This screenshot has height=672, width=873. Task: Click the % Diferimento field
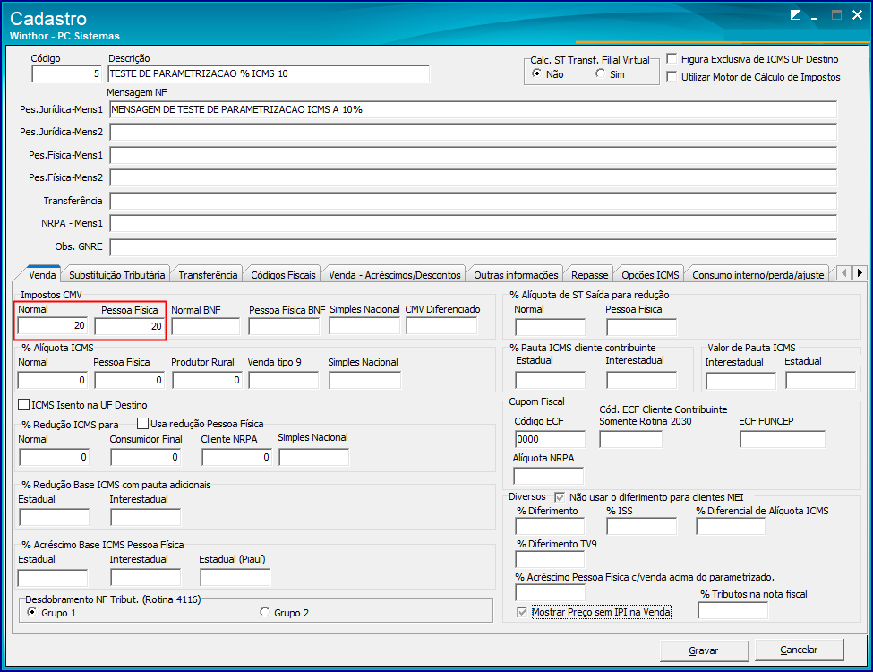[x=550, y=527]
